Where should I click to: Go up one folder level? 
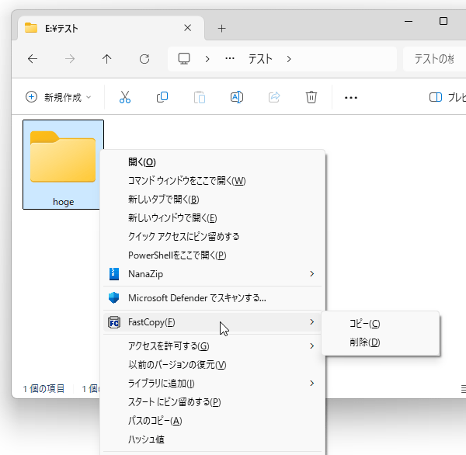tap(107, 59)
